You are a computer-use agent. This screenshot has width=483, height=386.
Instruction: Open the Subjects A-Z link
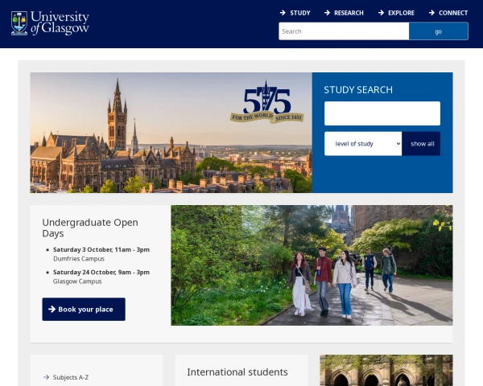(x=71, y=377)
